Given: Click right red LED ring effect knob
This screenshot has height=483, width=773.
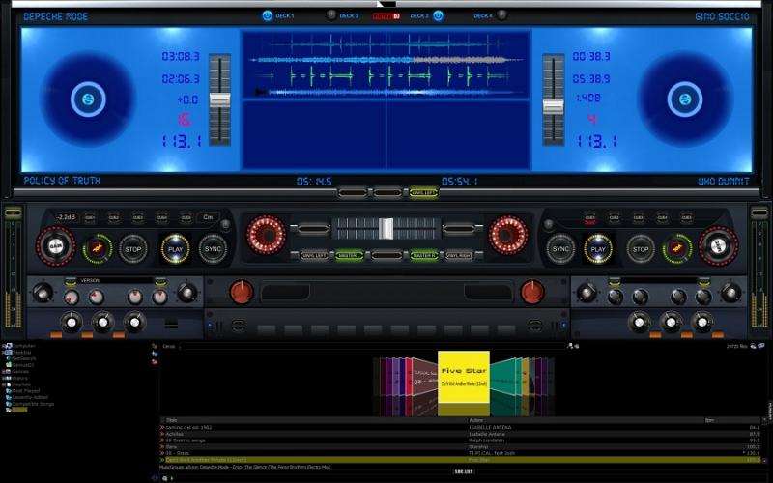Looking at the screenshot, I should [x=508, y=235].
